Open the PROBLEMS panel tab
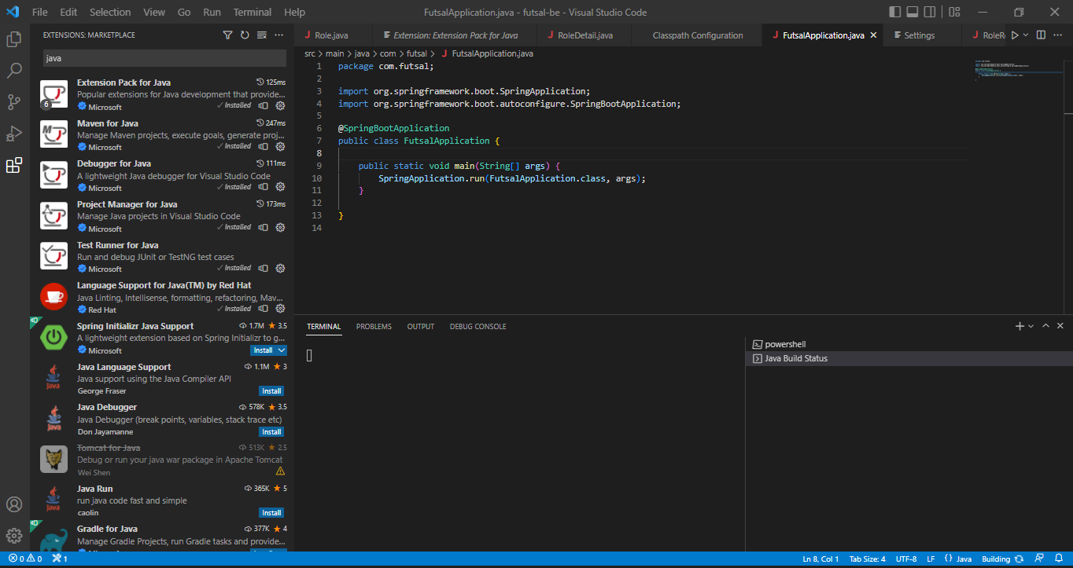Image resolution: width=1073 pixels, height=568 pixels. [374, 326]
